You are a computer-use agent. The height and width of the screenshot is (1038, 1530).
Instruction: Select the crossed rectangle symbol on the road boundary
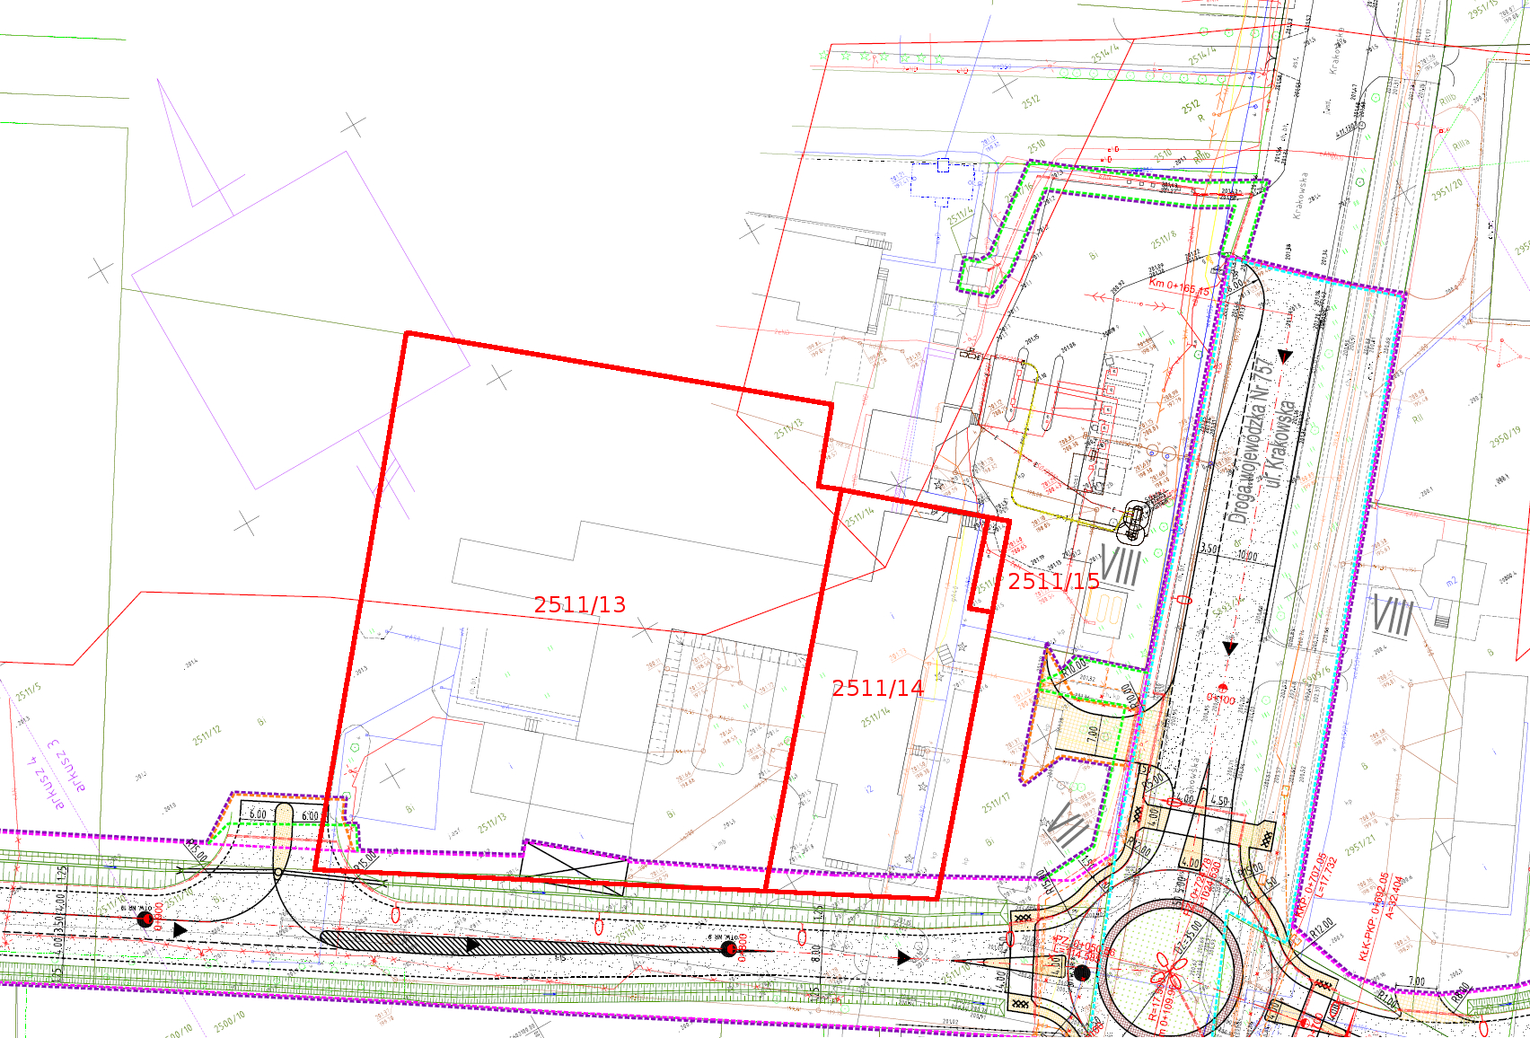576,867
